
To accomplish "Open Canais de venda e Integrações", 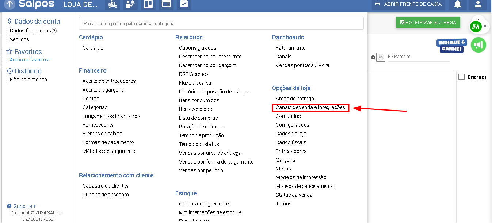I will click(310, 107).
